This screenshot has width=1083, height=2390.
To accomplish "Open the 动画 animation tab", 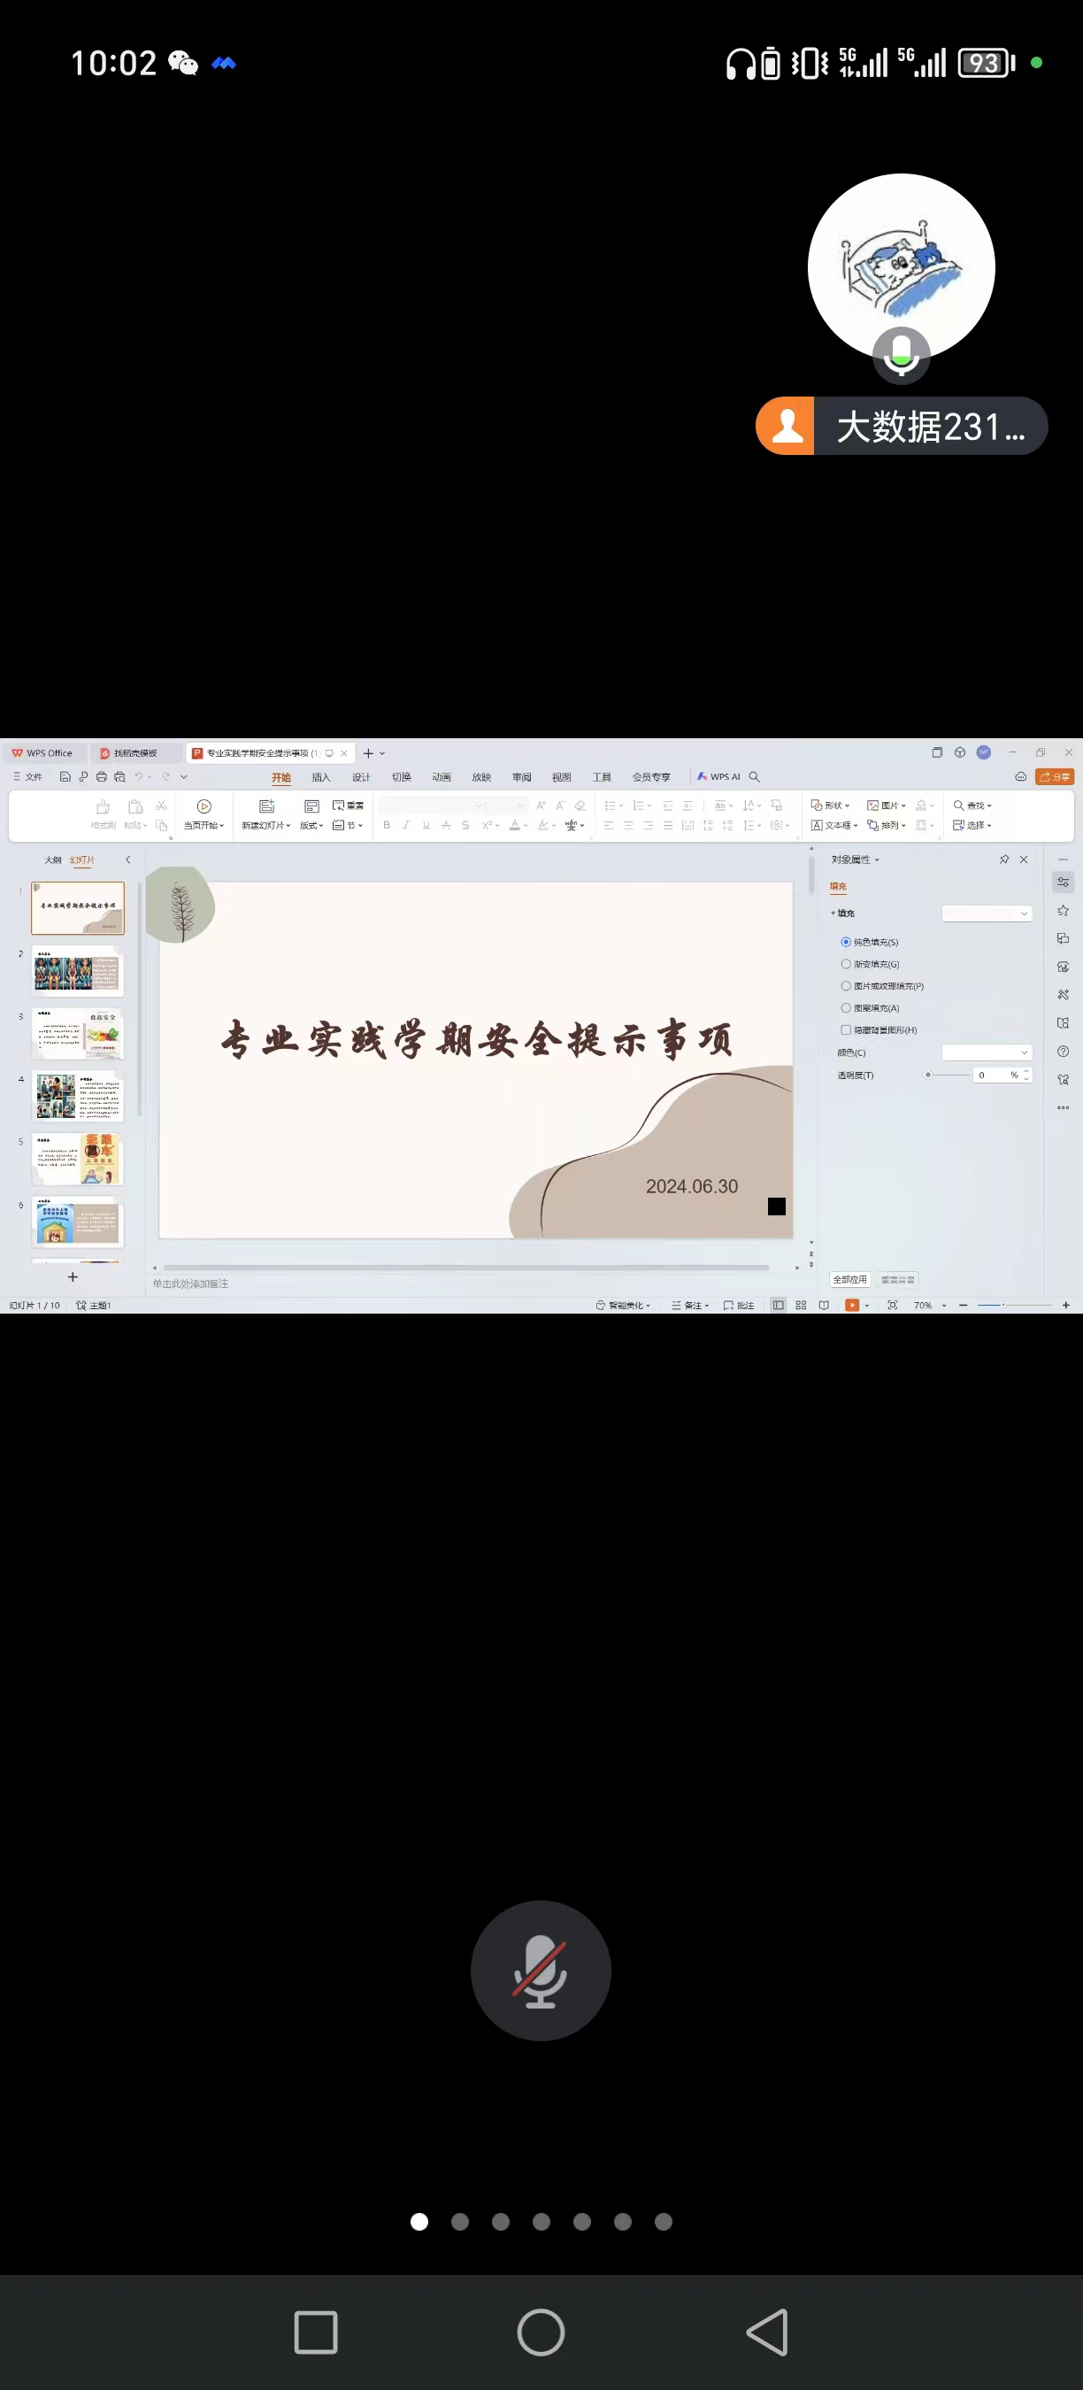I will pyautogui.click(x=442, y=777).
